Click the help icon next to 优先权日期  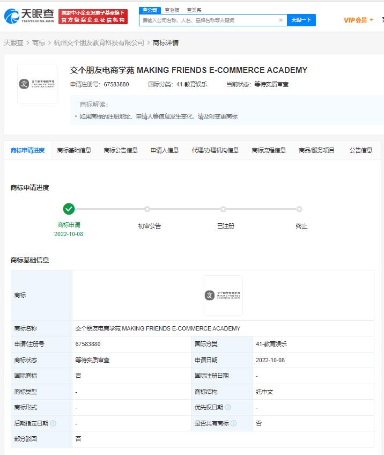(228, 407)
